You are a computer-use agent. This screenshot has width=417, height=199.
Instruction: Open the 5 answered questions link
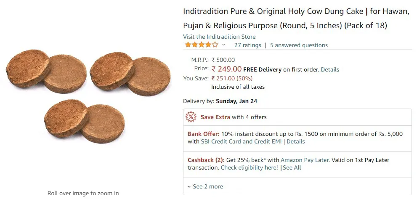pos(299,45)
